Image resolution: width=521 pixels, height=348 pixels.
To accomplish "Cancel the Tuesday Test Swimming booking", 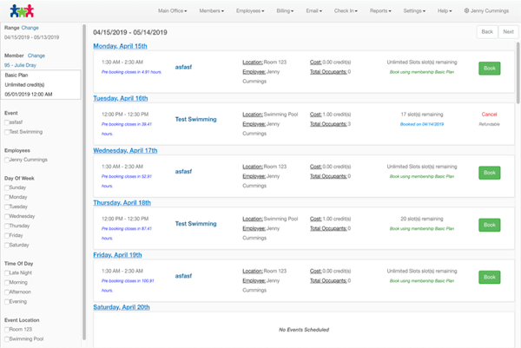I will [489, 115].
